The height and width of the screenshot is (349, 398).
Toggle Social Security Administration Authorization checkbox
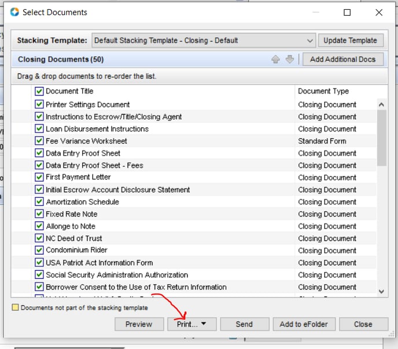[x=39, y=274]
